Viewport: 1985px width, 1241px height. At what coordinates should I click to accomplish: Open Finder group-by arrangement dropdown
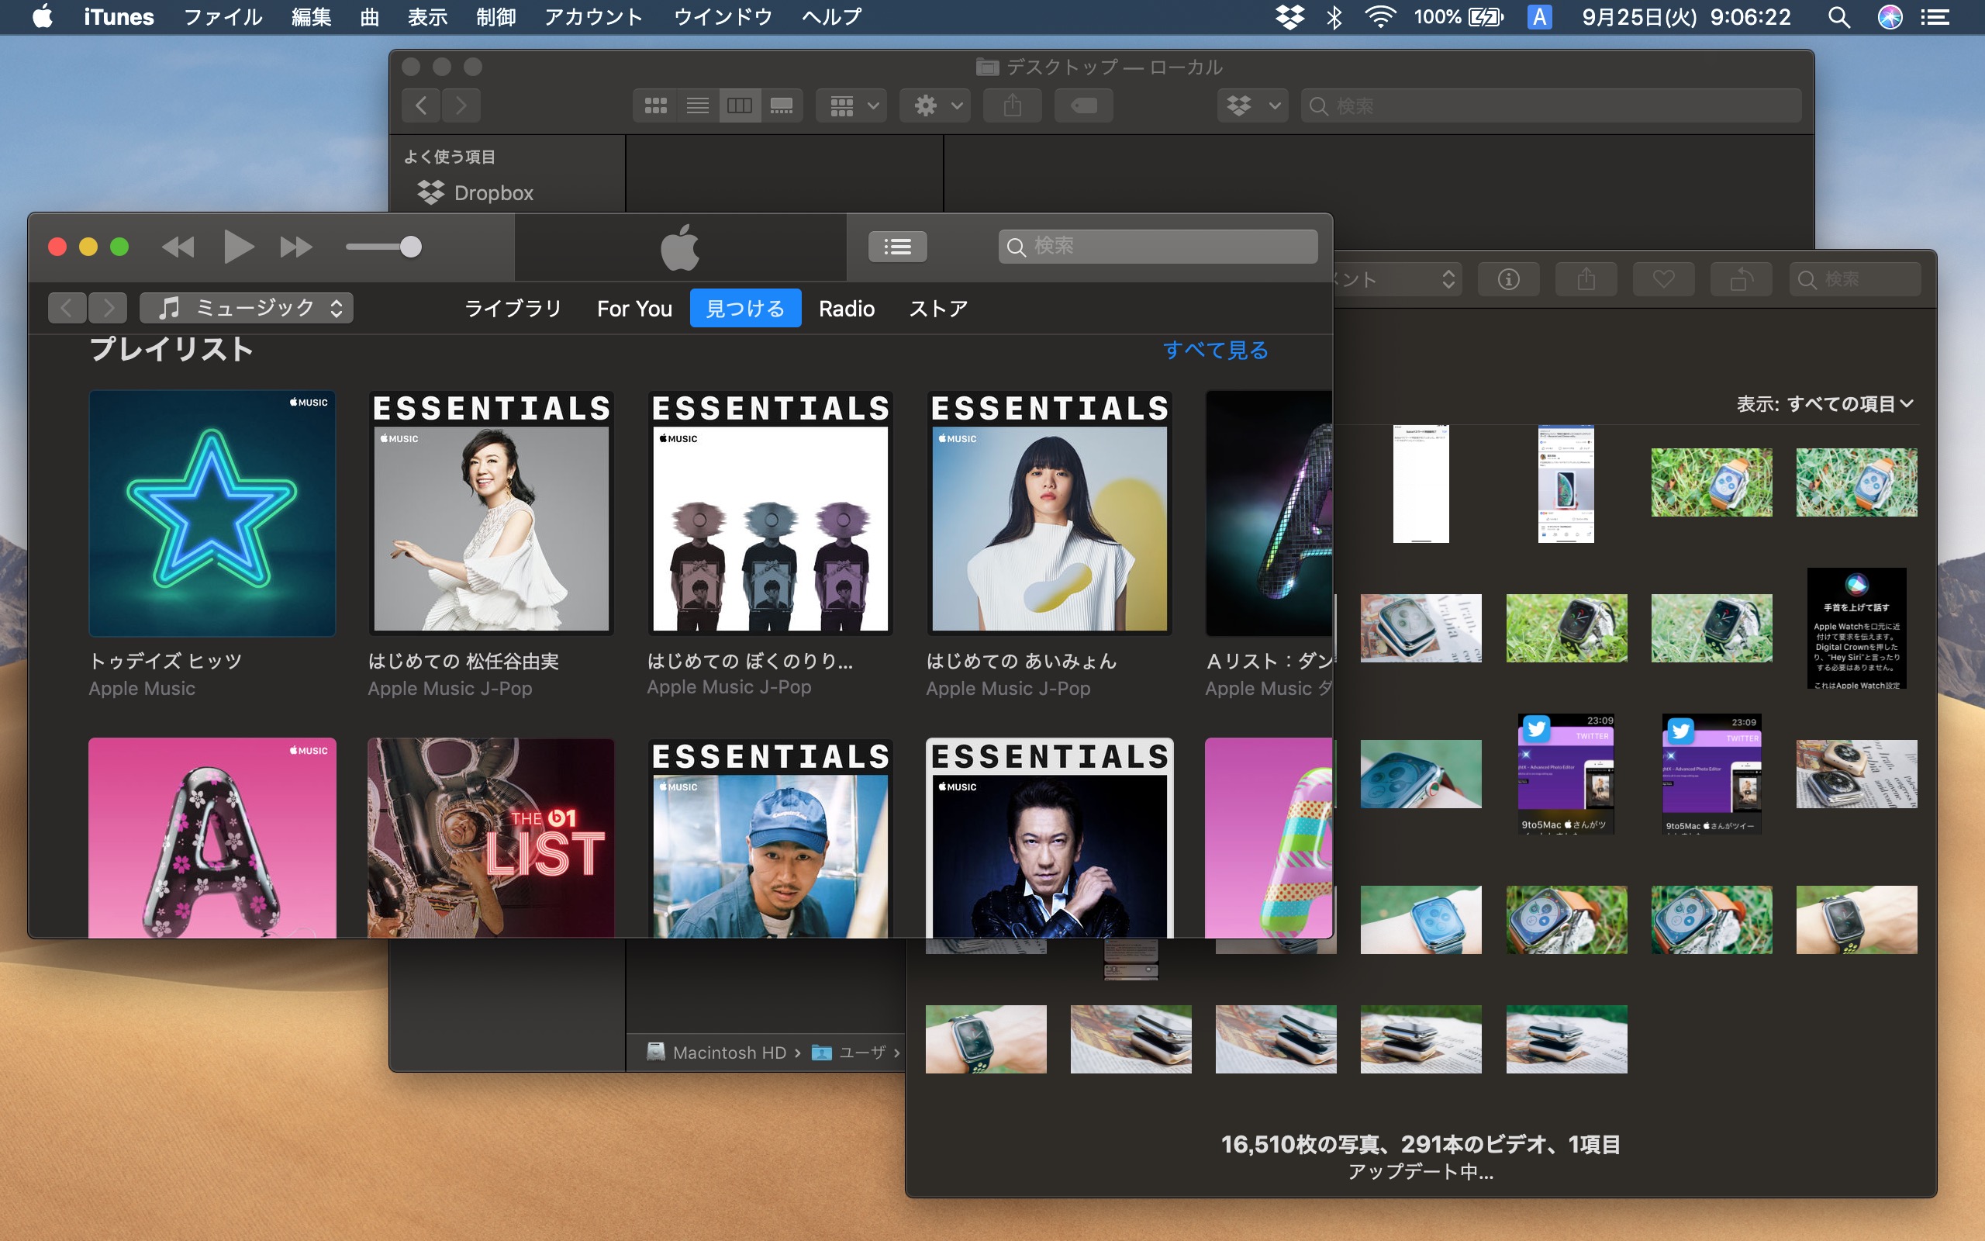[852, 106]
